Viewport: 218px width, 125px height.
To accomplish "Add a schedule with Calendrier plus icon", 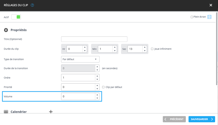I will click(x=51, y=112).
